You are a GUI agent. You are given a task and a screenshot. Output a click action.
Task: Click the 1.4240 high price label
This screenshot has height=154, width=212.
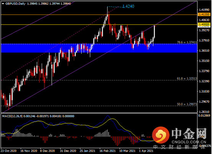tap(128, 6)
